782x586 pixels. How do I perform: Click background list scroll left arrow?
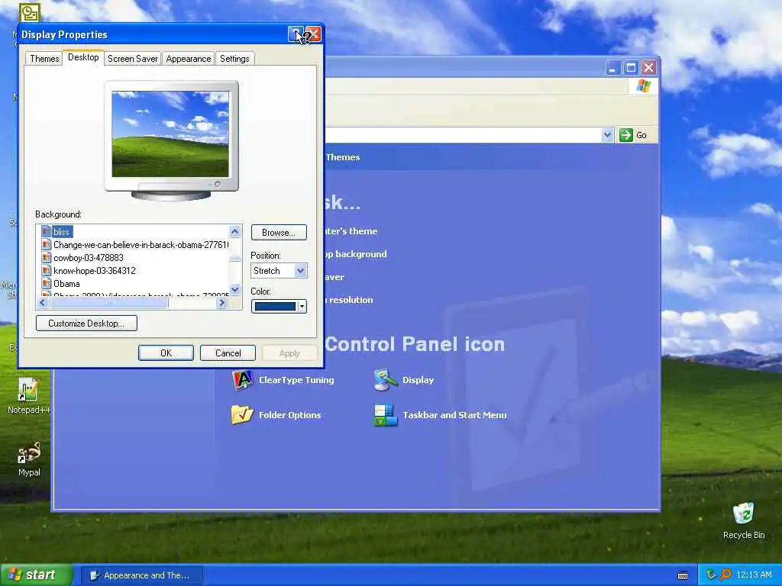click(x=42, y=302)
